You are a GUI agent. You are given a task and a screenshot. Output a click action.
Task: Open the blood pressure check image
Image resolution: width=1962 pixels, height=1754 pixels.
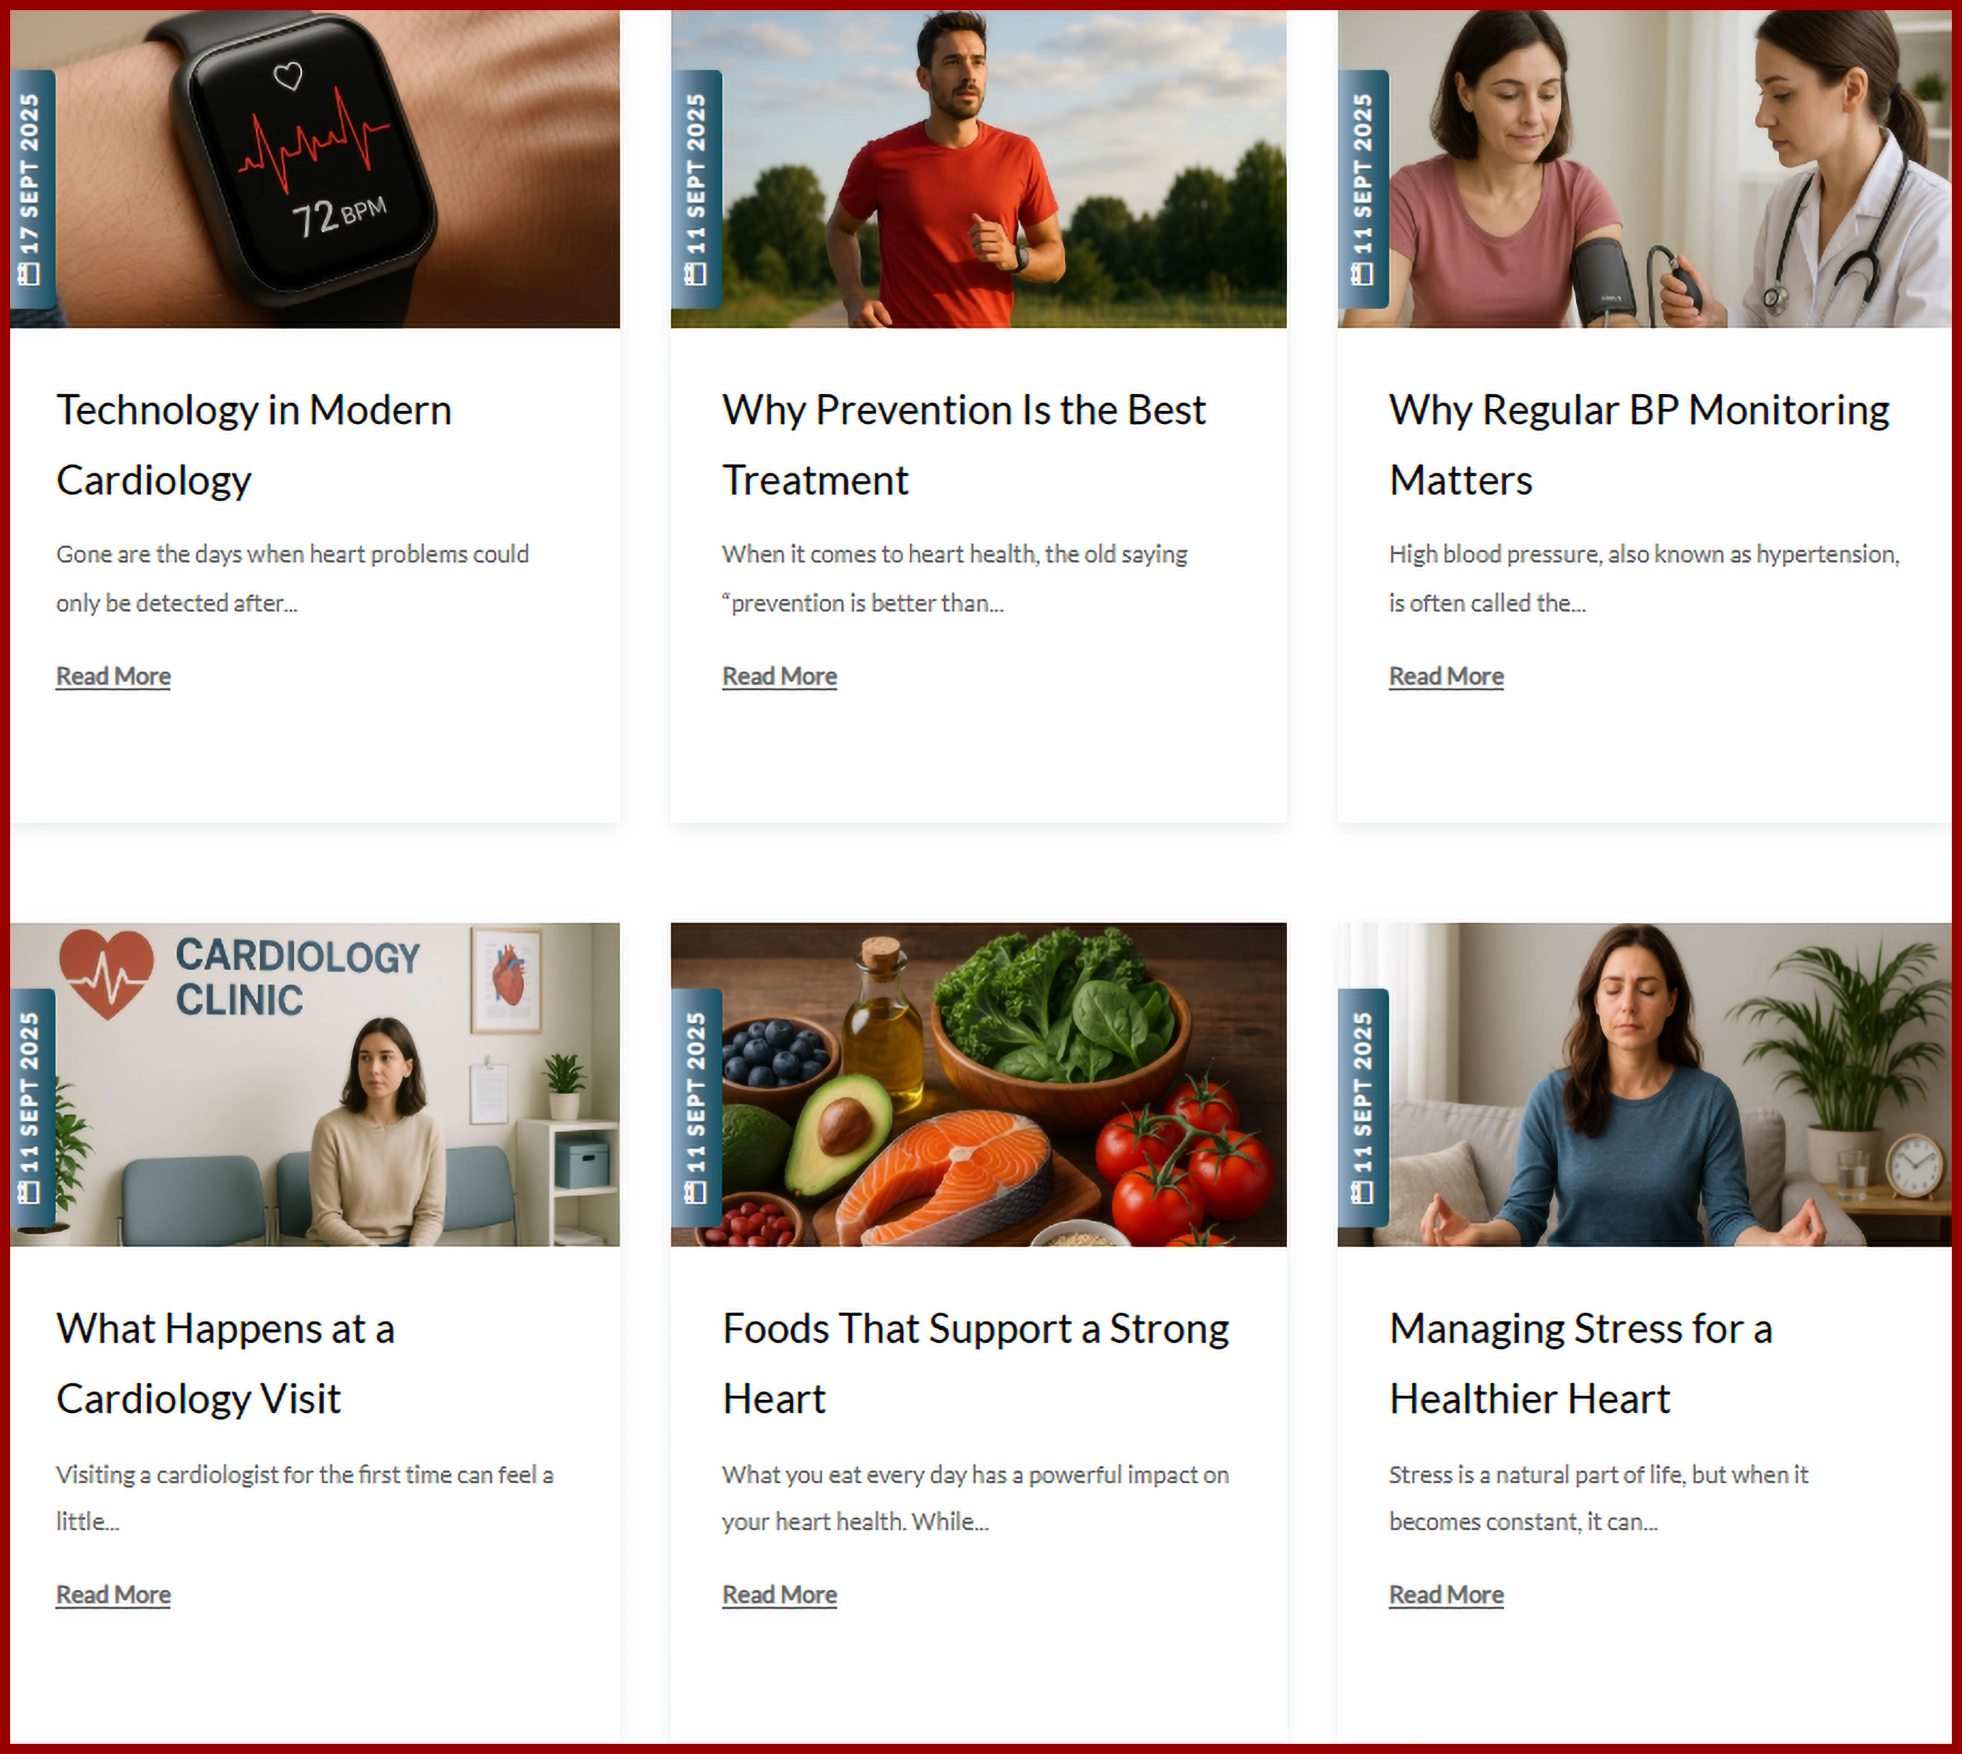pos(1644,170)
